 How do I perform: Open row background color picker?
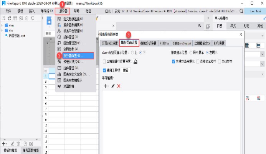(x=135, y=61)
